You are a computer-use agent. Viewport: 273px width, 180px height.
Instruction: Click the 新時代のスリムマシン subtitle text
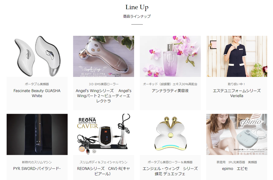pos(37,162)
